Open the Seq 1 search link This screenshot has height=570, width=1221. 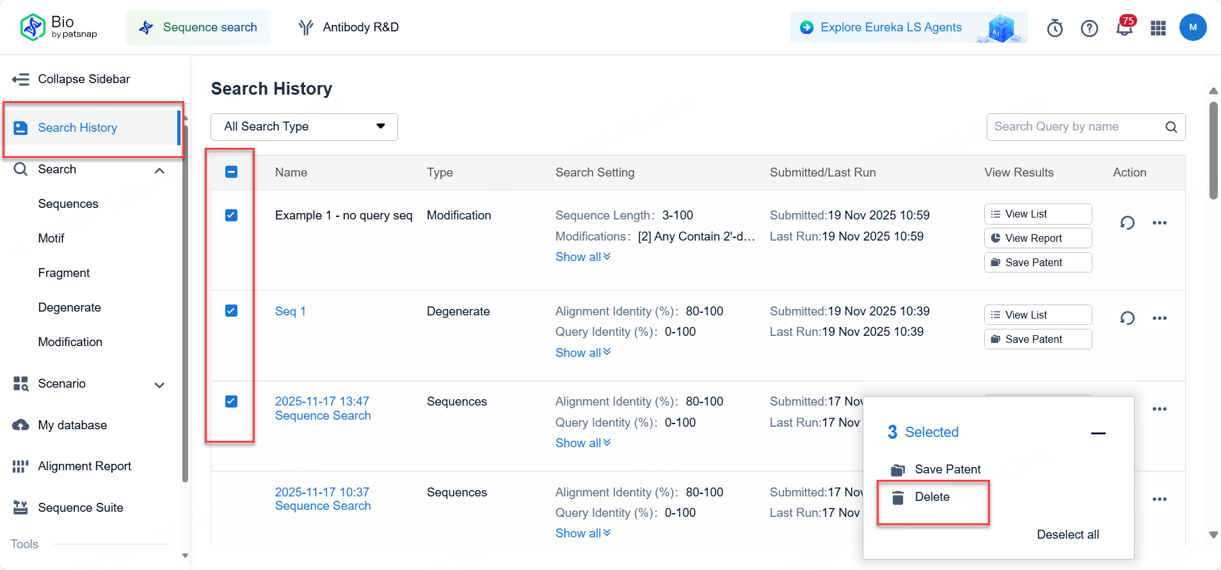pos(290,312)
